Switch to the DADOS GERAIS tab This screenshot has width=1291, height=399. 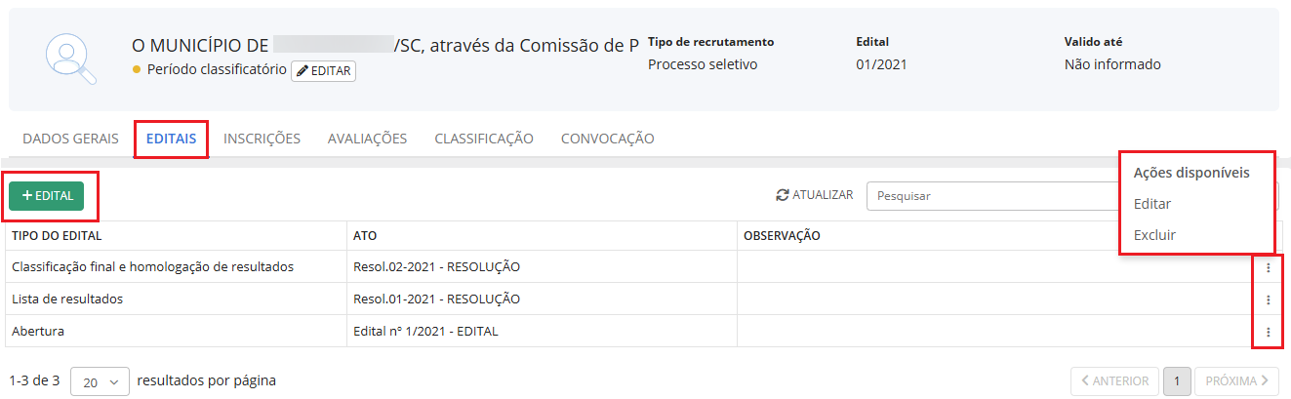[70, 139]
